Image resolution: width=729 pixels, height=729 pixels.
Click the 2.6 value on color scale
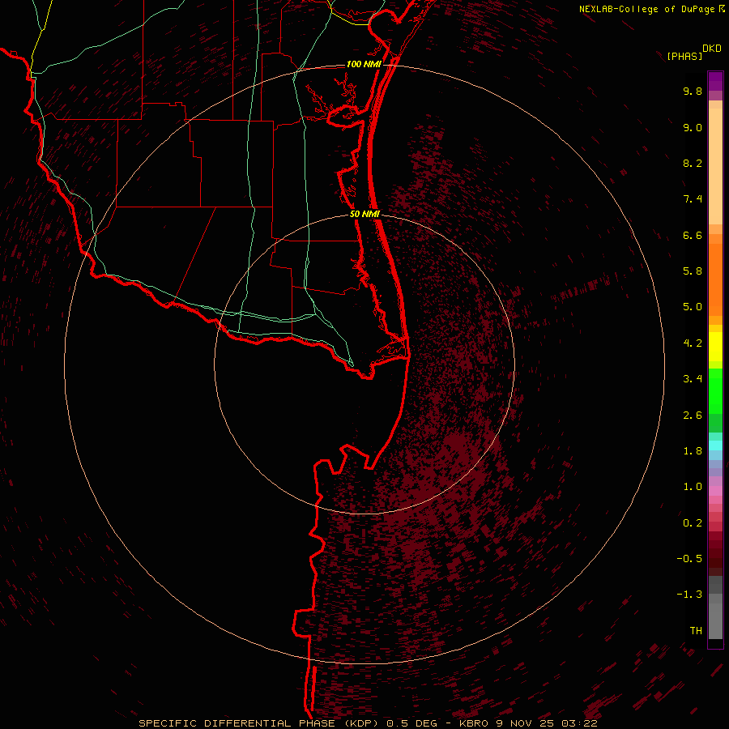point(693,416)
